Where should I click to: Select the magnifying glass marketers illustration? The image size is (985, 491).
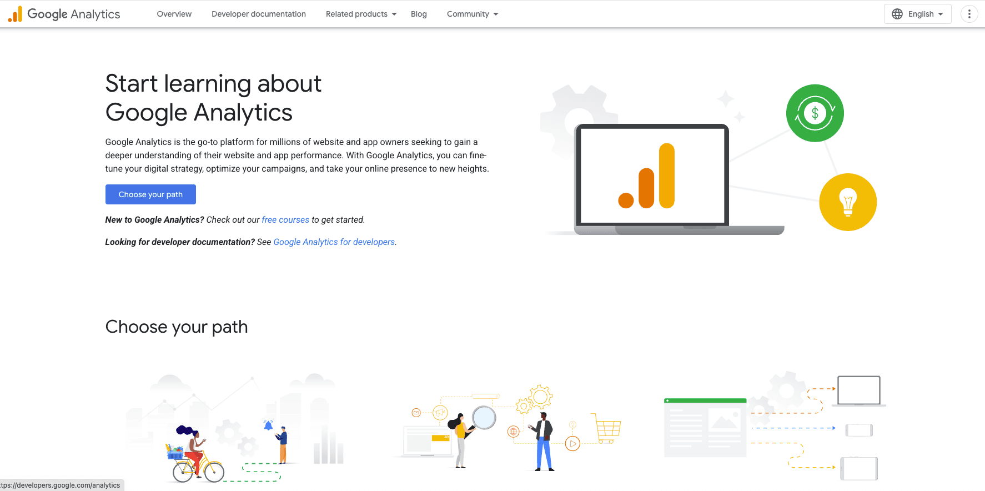click(506, 428)
